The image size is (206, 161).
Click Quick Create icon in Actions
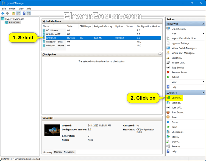point(168,29)
